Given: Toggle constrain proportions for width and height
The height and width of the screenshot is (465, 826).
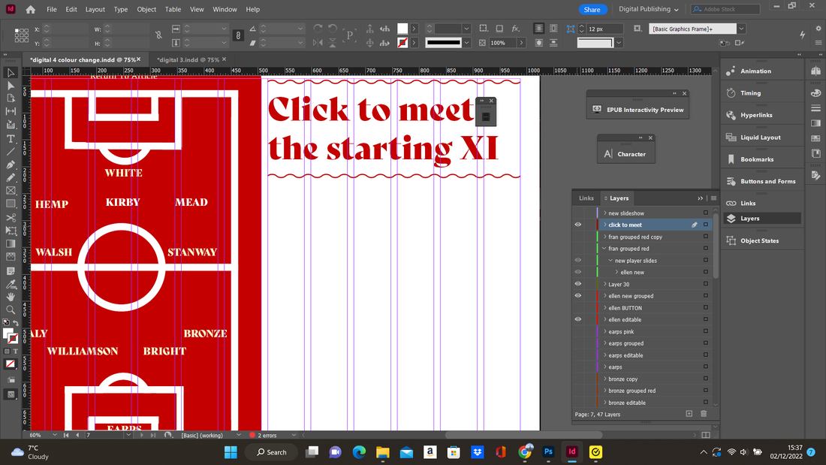Looking at the screenshot, I should [x=158, y=35].
